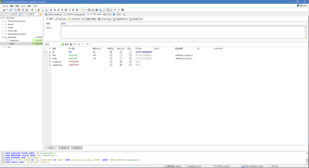Click the post-changes checkmark toolbar icon

(70, 10)
